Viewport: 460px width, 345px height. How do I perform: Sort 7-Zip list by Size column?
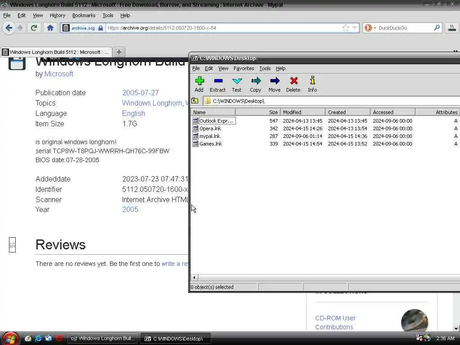258,112
